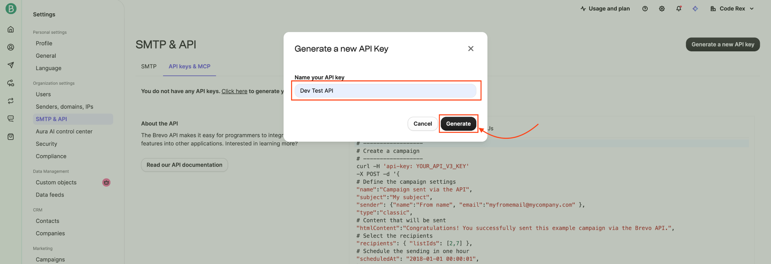The width and height of the screenshot is (771, 264).
Task: Cancel the new API key dialog
Action: [x=422, y=124]
